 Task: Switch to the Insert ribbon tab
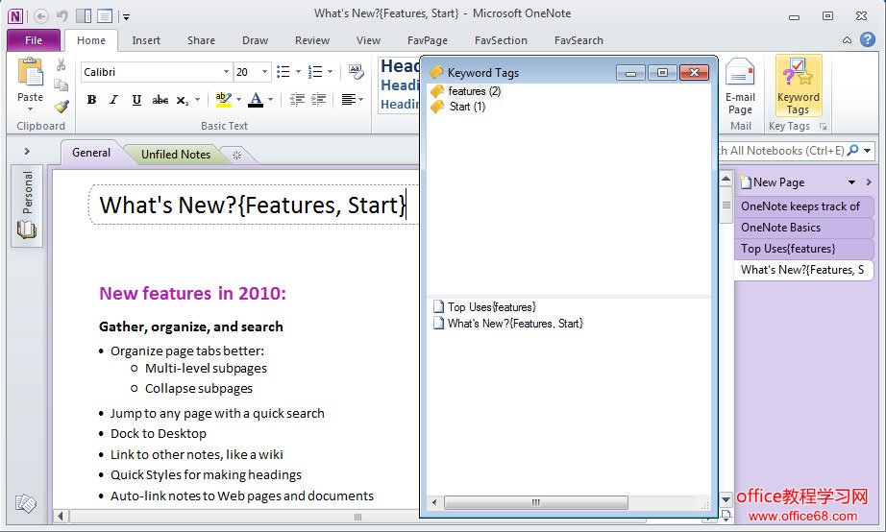(146, 40)
